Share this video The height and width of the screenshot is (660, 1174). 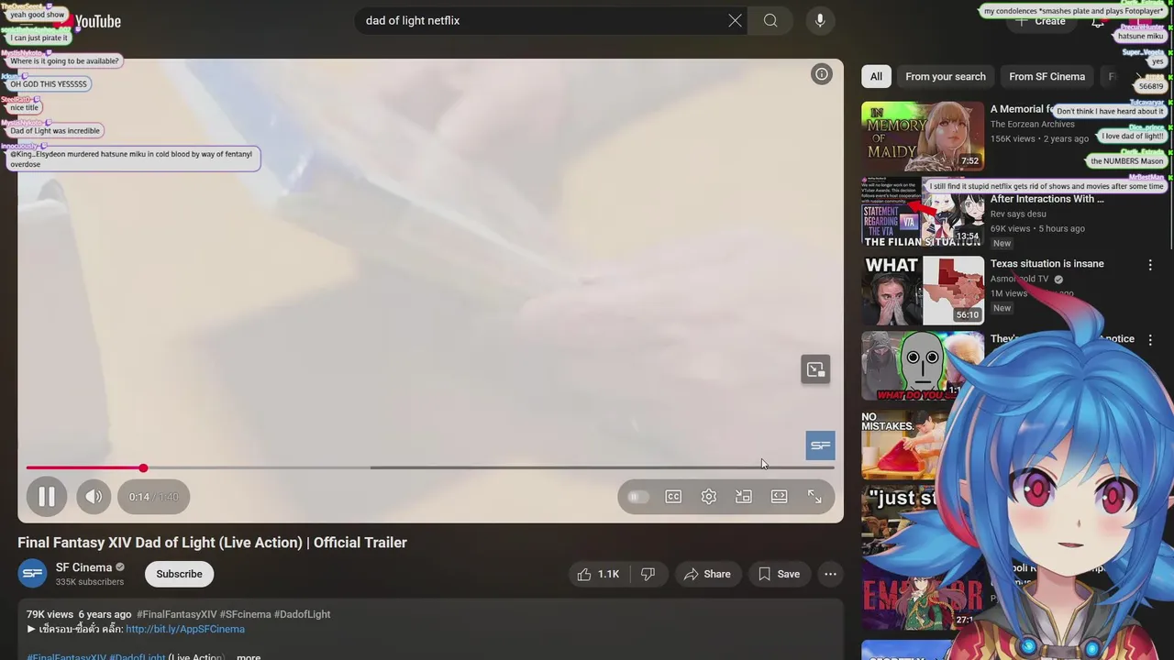click(706, 574)
